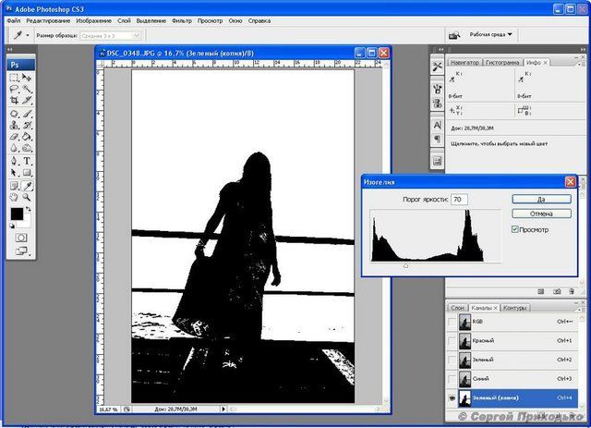Uncheck the Просмотр preview checkbox
The height and width of the screenshot is (428, 591).
[x=515, y=229]
